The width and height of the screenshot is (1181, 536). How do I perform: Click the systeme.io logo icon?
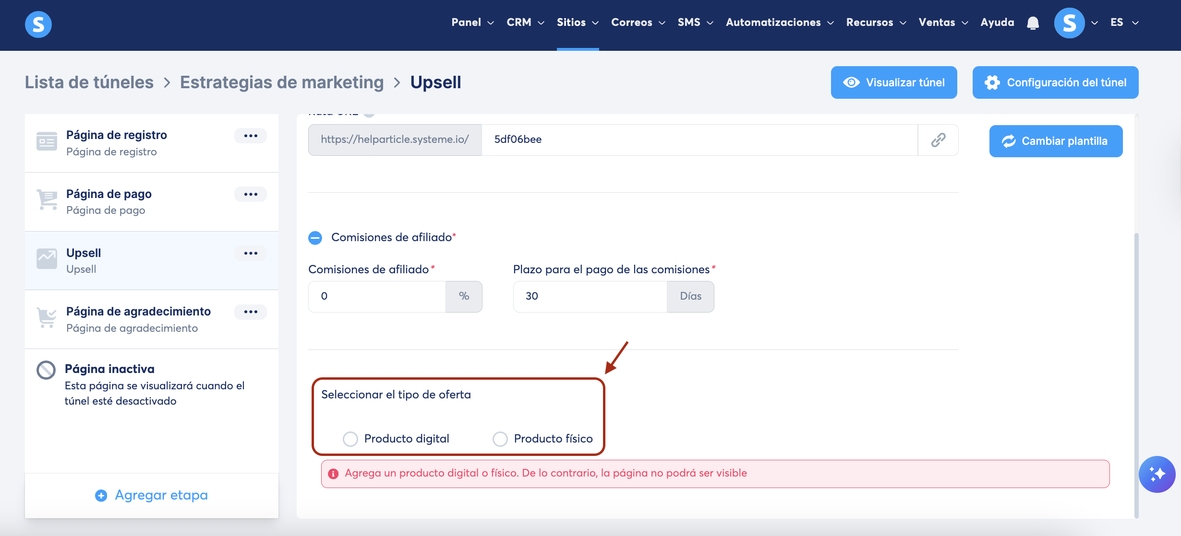tap(38, 24)
